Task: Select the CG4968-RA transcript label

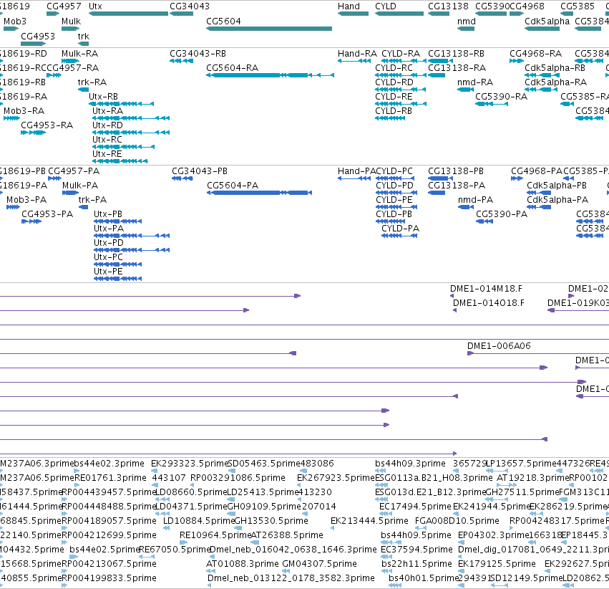Action: [x=535, y=53]
